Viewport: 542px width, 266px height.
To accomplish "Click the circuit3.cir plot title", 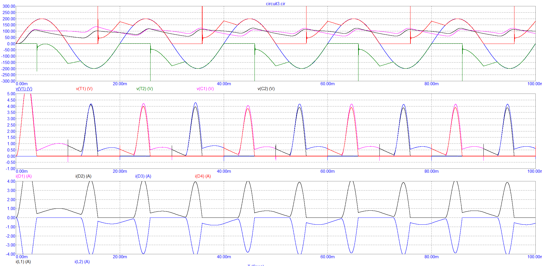I will pos(275,4).
